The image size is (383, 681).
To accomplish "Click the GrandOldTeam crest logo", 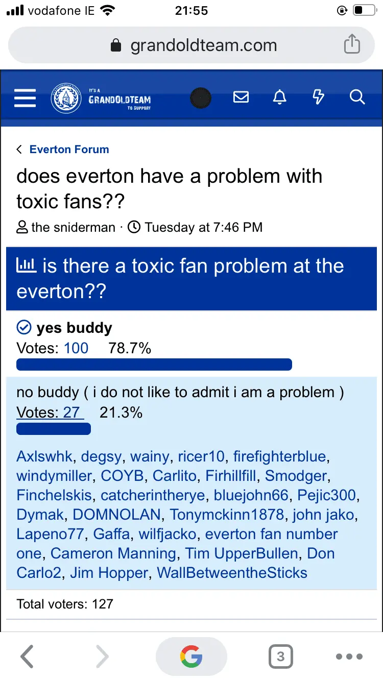I will (x=66, y=98).
